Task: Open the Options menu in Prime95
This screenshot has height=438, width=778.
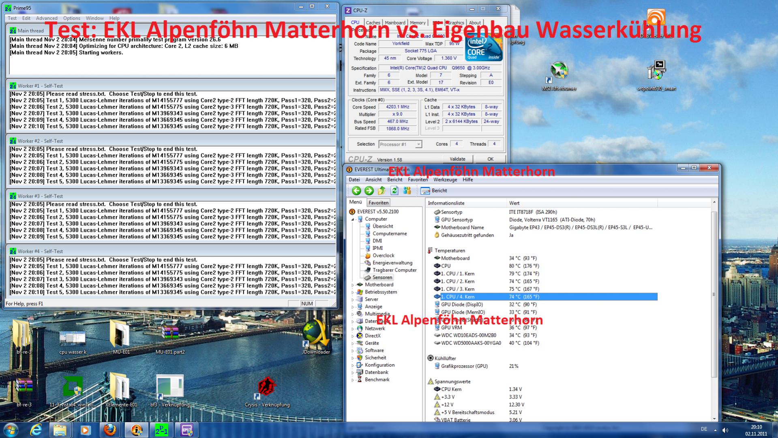Action: 72,18
